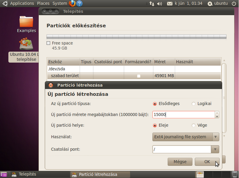Click the blue help icon in panel
Viewport: 239px width, 178px height.
(80, 4)
